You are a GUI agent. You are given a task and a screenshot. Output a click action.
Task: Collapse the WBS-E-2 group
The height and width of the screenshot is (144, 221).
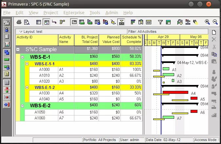tap(22, 106)
